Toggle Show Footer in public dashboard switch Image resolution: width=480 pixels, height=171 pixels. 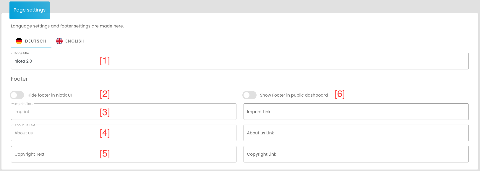249,95
